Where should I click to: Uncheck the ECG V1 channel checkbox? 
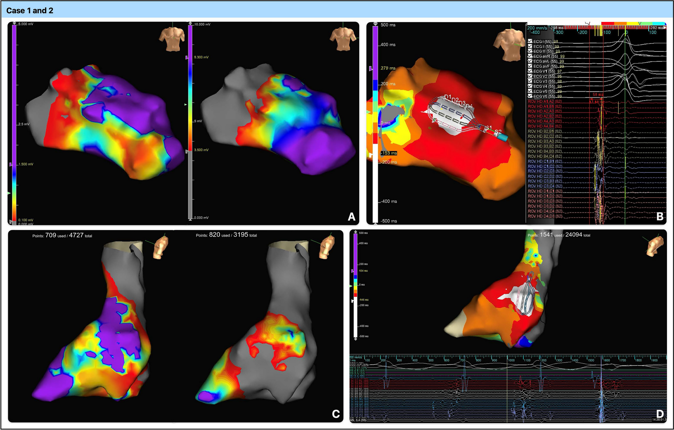pyautogui.click(x=530, y=71)
